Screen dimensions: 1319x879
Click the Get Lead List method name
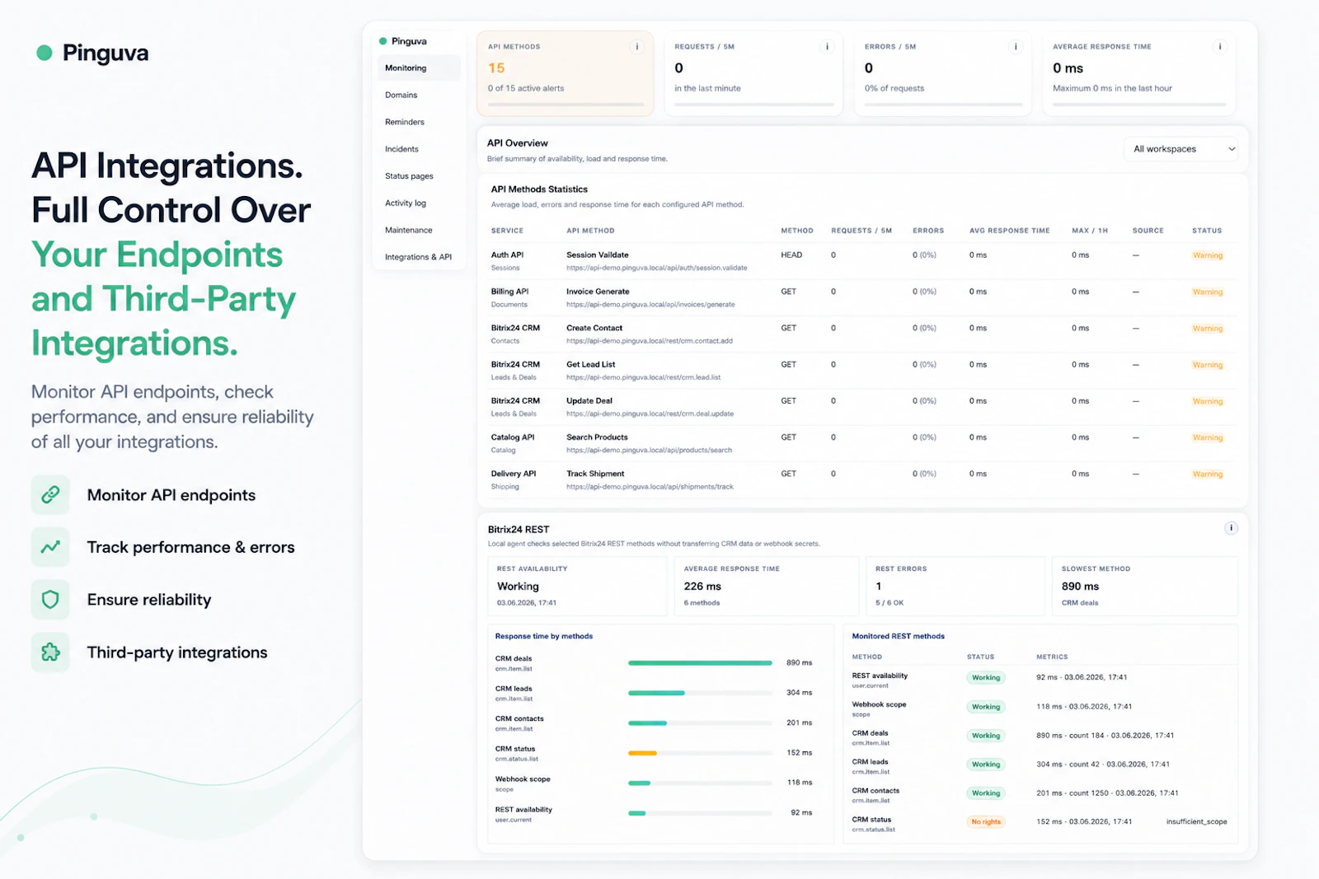[590, 364]
